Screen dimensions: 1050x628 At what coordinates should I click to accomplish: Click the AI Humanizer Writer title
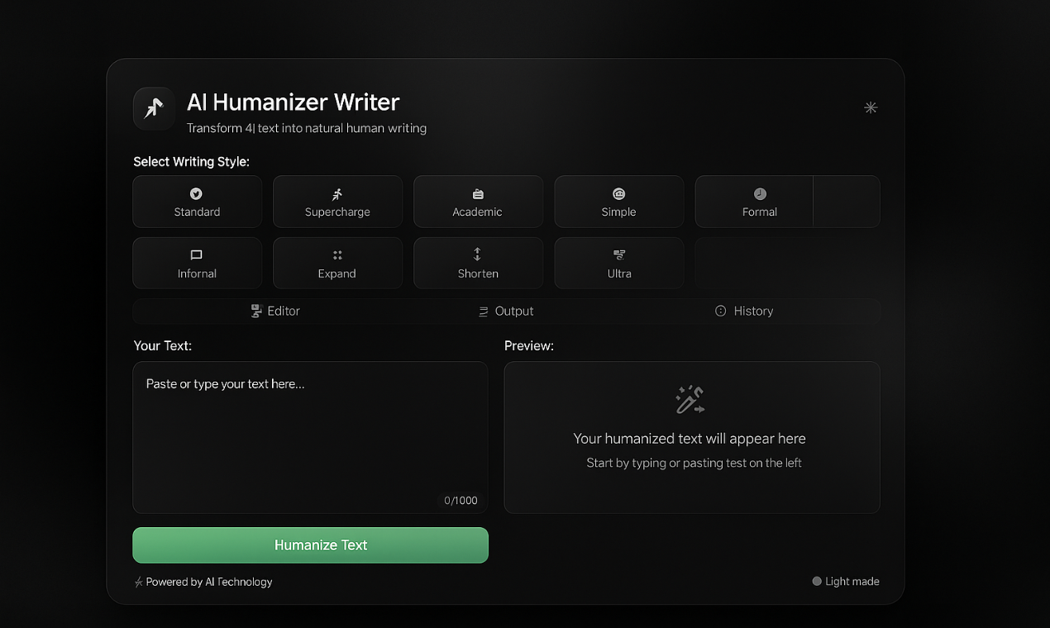pos(294,102)
